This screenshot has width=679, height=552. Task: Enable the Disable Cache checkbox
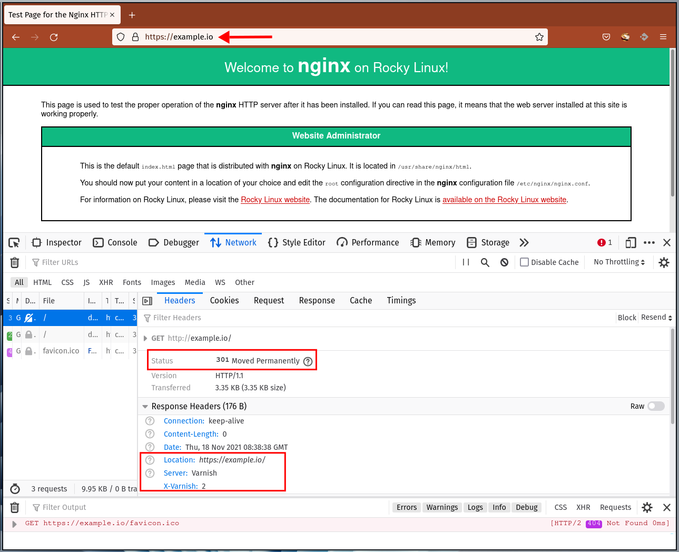[524, 262]
